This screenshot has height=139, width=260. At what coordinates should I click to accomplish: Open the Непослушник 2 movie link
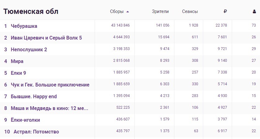29,49
